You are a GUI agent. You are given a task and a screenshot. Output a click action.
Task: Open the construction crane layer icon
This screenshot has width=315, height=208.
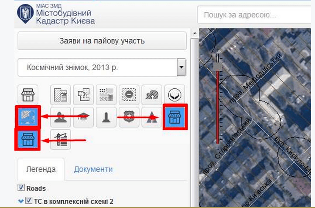[x=61, y=140]
